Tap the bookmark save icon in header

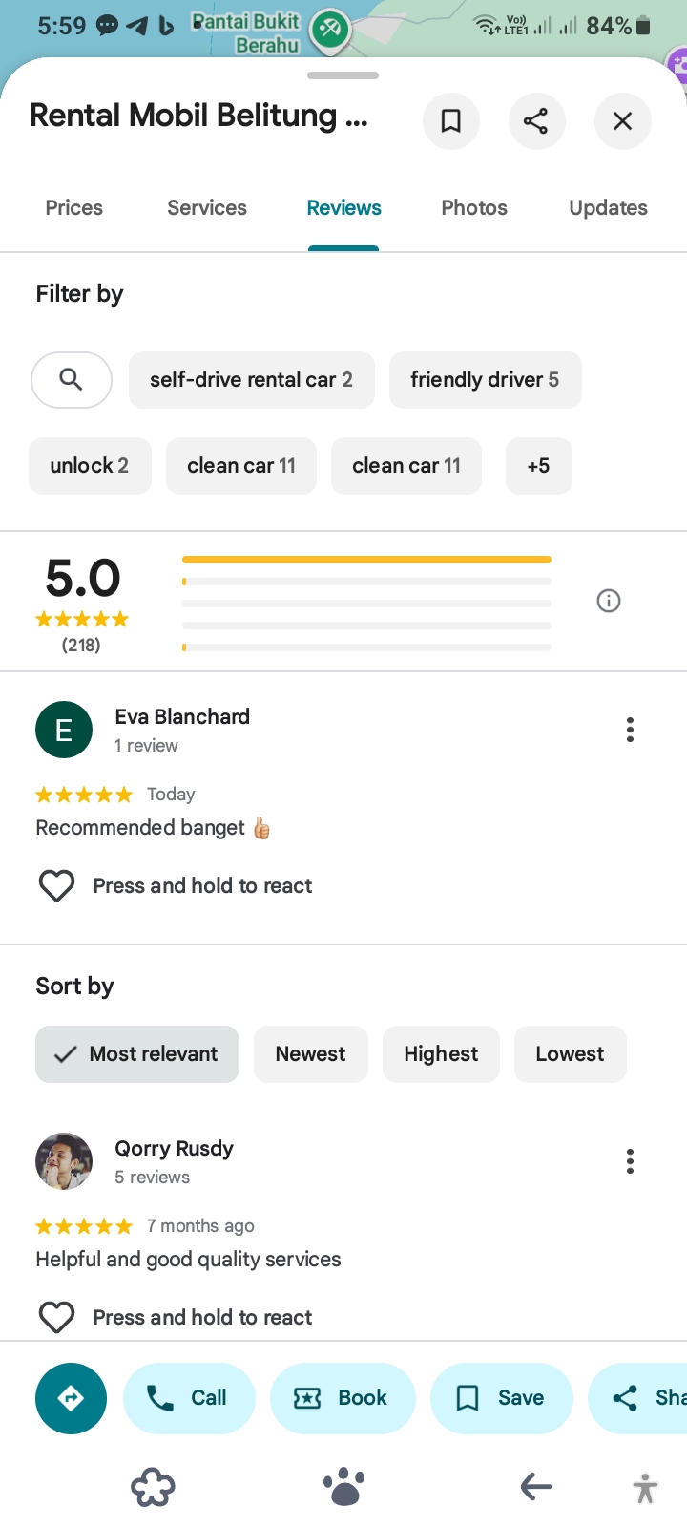click(x=450, y=121)
